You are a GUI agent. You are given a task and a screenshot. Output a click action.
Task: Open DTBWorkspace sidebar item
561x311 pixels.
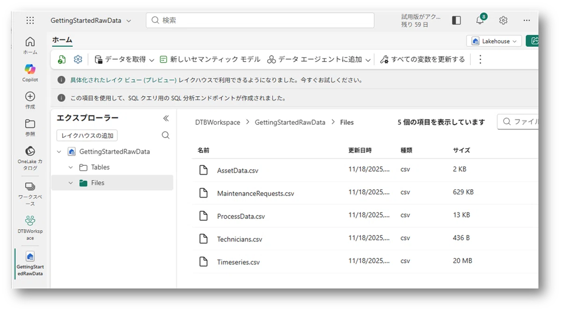[30, 228]
